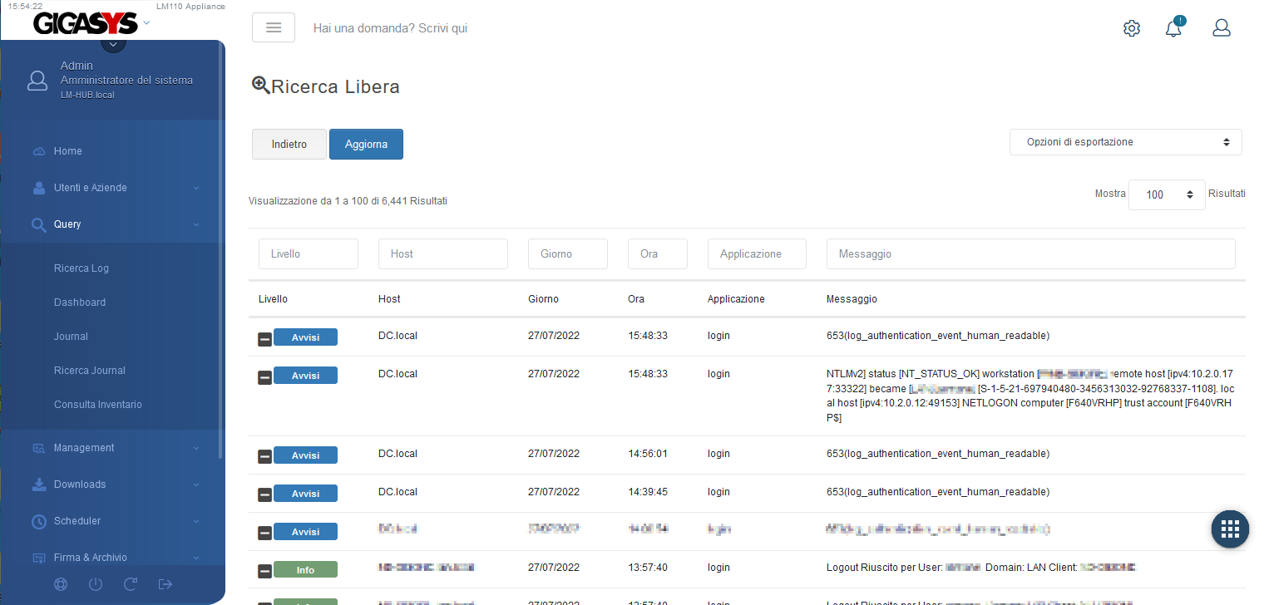Click the Home cloud icon in sidebar
The height and width of the screenshot is (605, 1269).
[39, 151]
